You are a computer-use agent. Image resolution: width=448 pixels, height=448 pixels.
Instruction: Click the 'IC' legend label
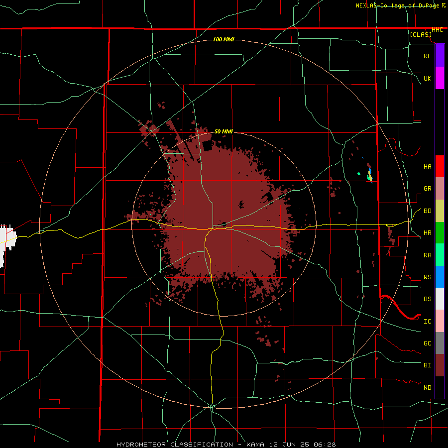[427, 322]
